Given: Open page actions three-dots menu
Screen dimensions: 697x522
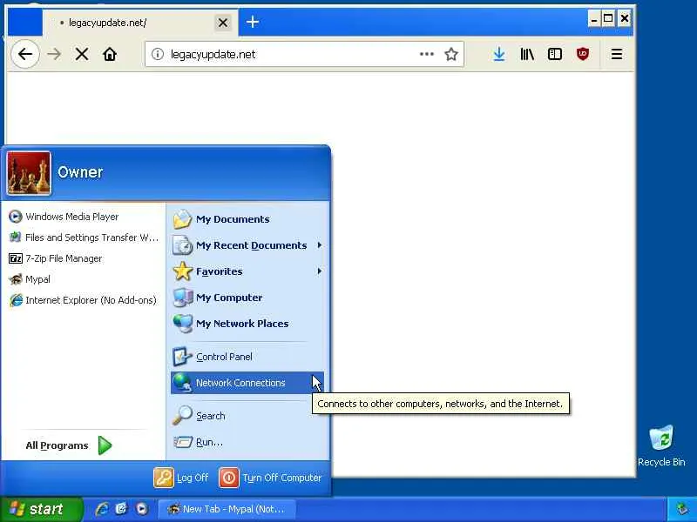Looking at the screenshot, I should (x=426, y=54).
